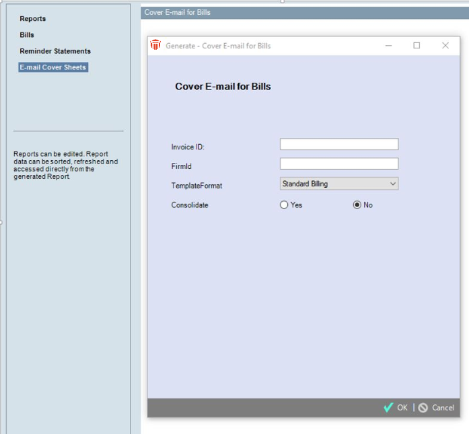Open the Reports section in sidebar
The image size is (469, 434).
click(x=33, y=19)
